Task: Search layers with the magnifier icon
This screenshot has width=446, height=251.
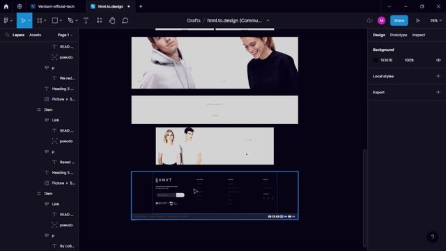Action: coord(7,35)
